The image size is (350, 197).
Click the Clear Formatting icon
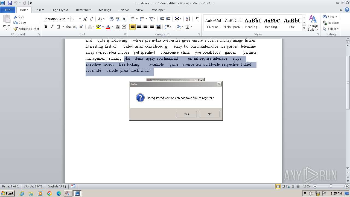[111, 19]
